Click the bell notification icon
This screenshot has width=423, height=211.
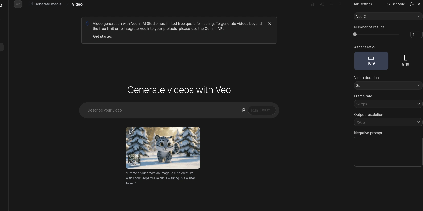[x=87, y=24]
